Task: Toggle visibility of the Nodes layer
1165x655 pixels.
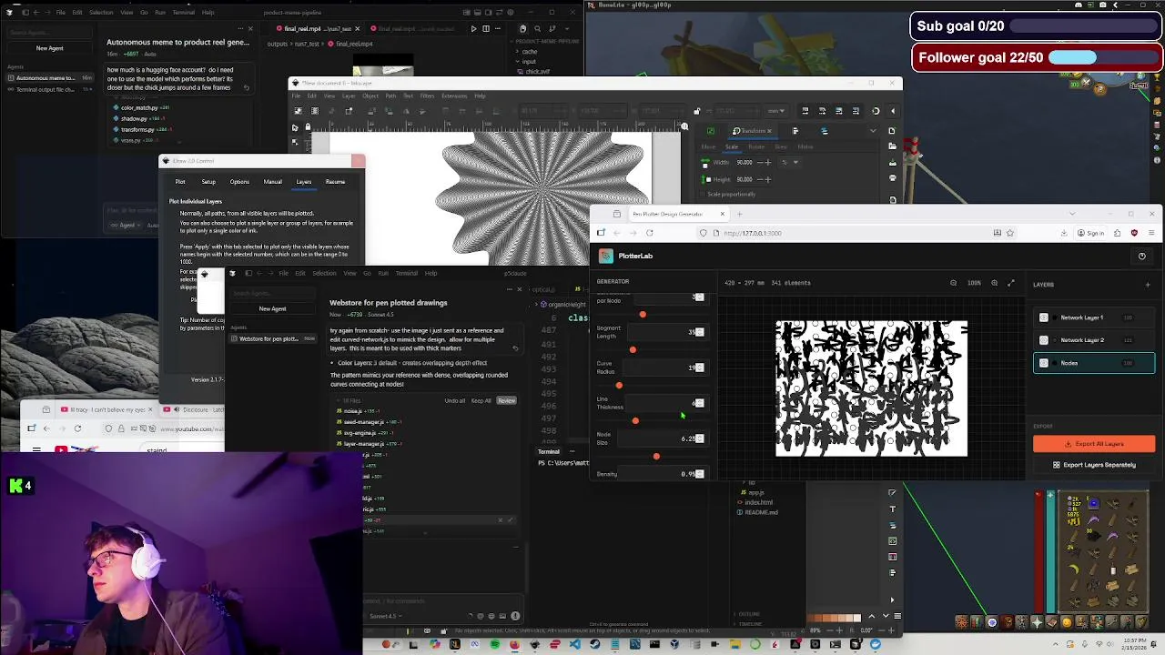Action: (x=1044, y=363)
